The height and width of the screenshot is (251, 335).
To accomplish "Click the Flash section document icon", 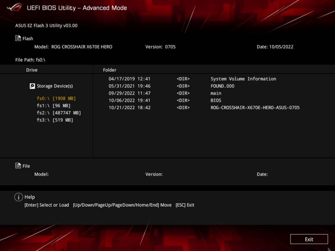I will [x=18, y=38].
